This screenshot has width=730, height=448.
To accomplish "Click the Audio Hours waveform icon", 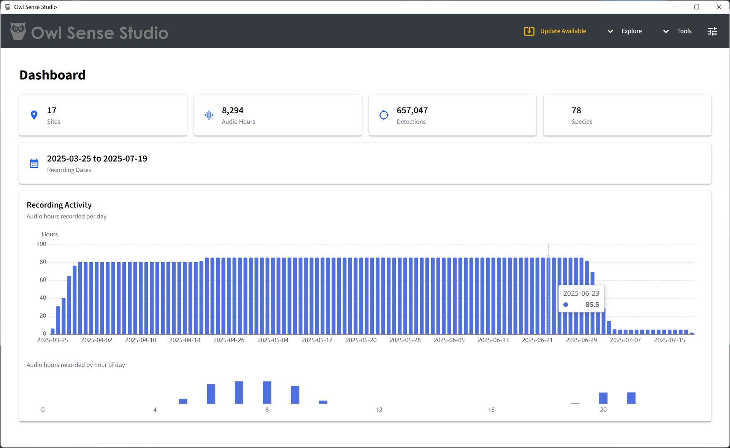I will tap(209, 115).
